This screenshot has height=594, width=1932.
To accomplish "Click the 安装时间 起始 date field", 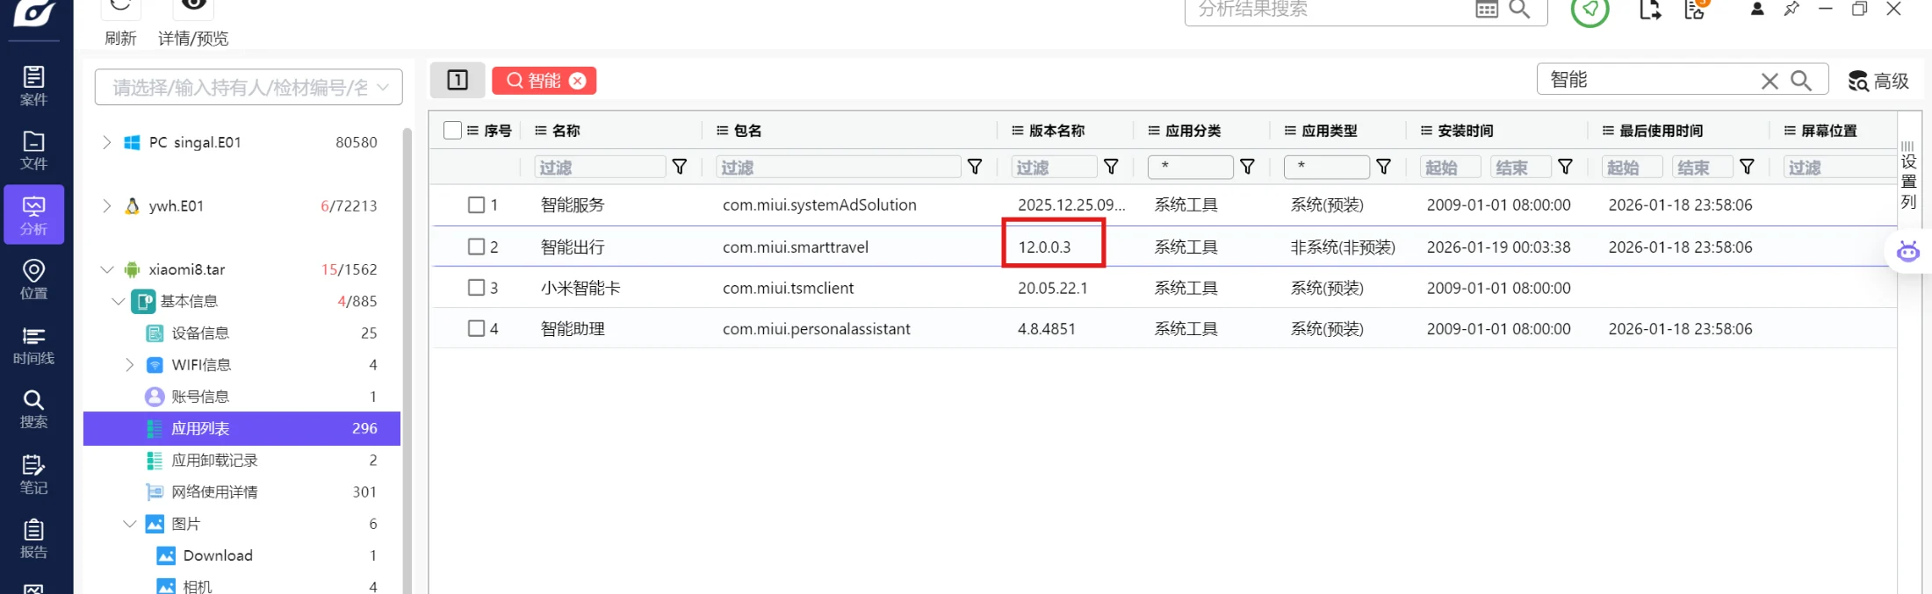I will 1450,167.
